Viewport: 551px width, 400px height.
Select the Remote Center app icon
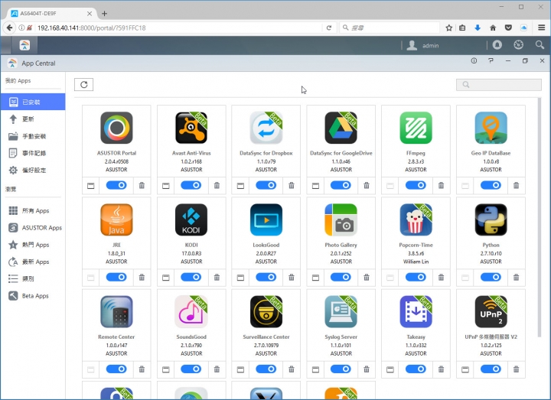pos(116,312)
